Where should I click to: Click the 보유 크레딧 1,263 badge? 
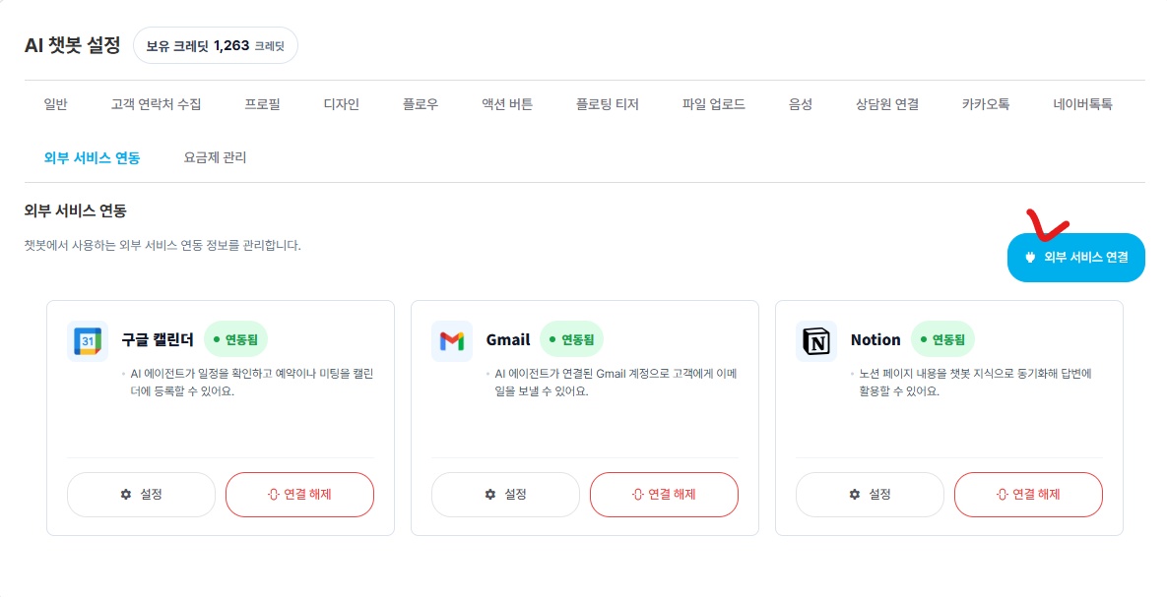tap(216, 45)
